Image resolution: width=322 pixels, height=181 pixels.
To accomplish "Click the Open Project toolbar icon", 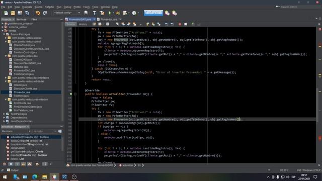I will [20, 13].
